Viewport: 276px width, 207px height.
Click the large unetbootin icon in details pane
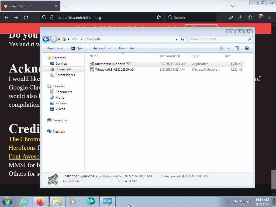tap(53, 179)
